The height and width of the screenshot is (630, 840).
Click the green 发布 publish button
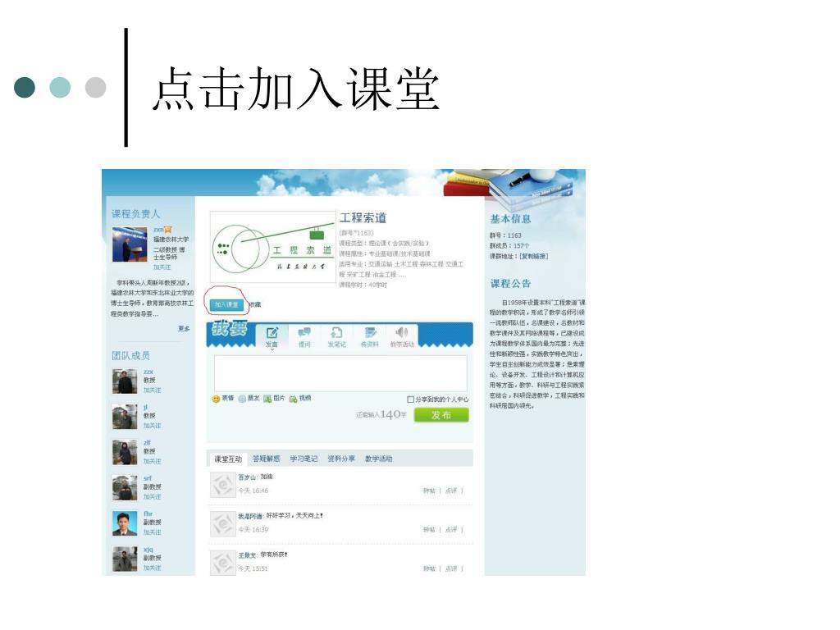point(441,415)
